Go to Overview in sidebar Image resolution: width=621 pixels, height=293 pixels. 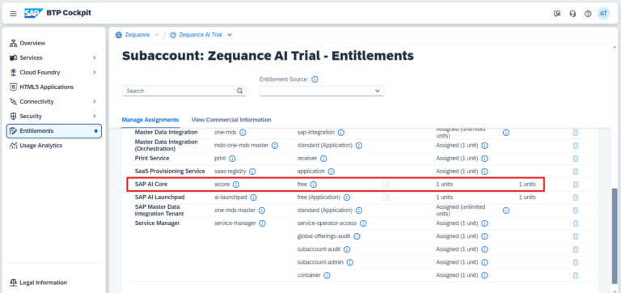(32, 43)
